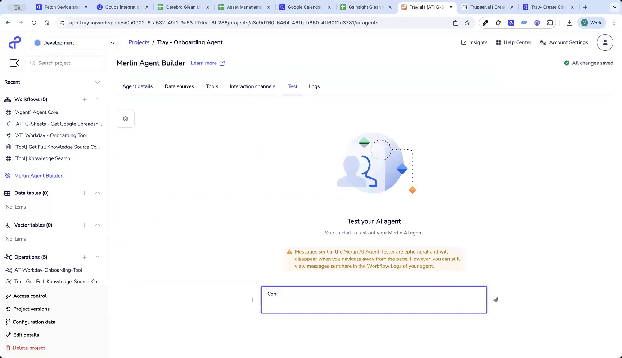Click the chat message input field
This screenshot has width=622, height=358.
[374, 300]
